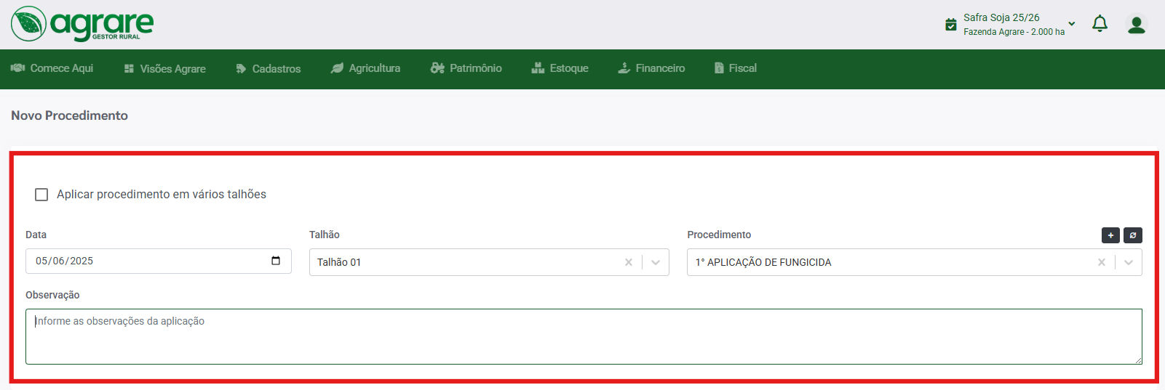This screenshot has width=1165, height=390.
Task: Expand the Procedimento dropdown arrow
Action: pyautogui.click(x=1129, y=262)
